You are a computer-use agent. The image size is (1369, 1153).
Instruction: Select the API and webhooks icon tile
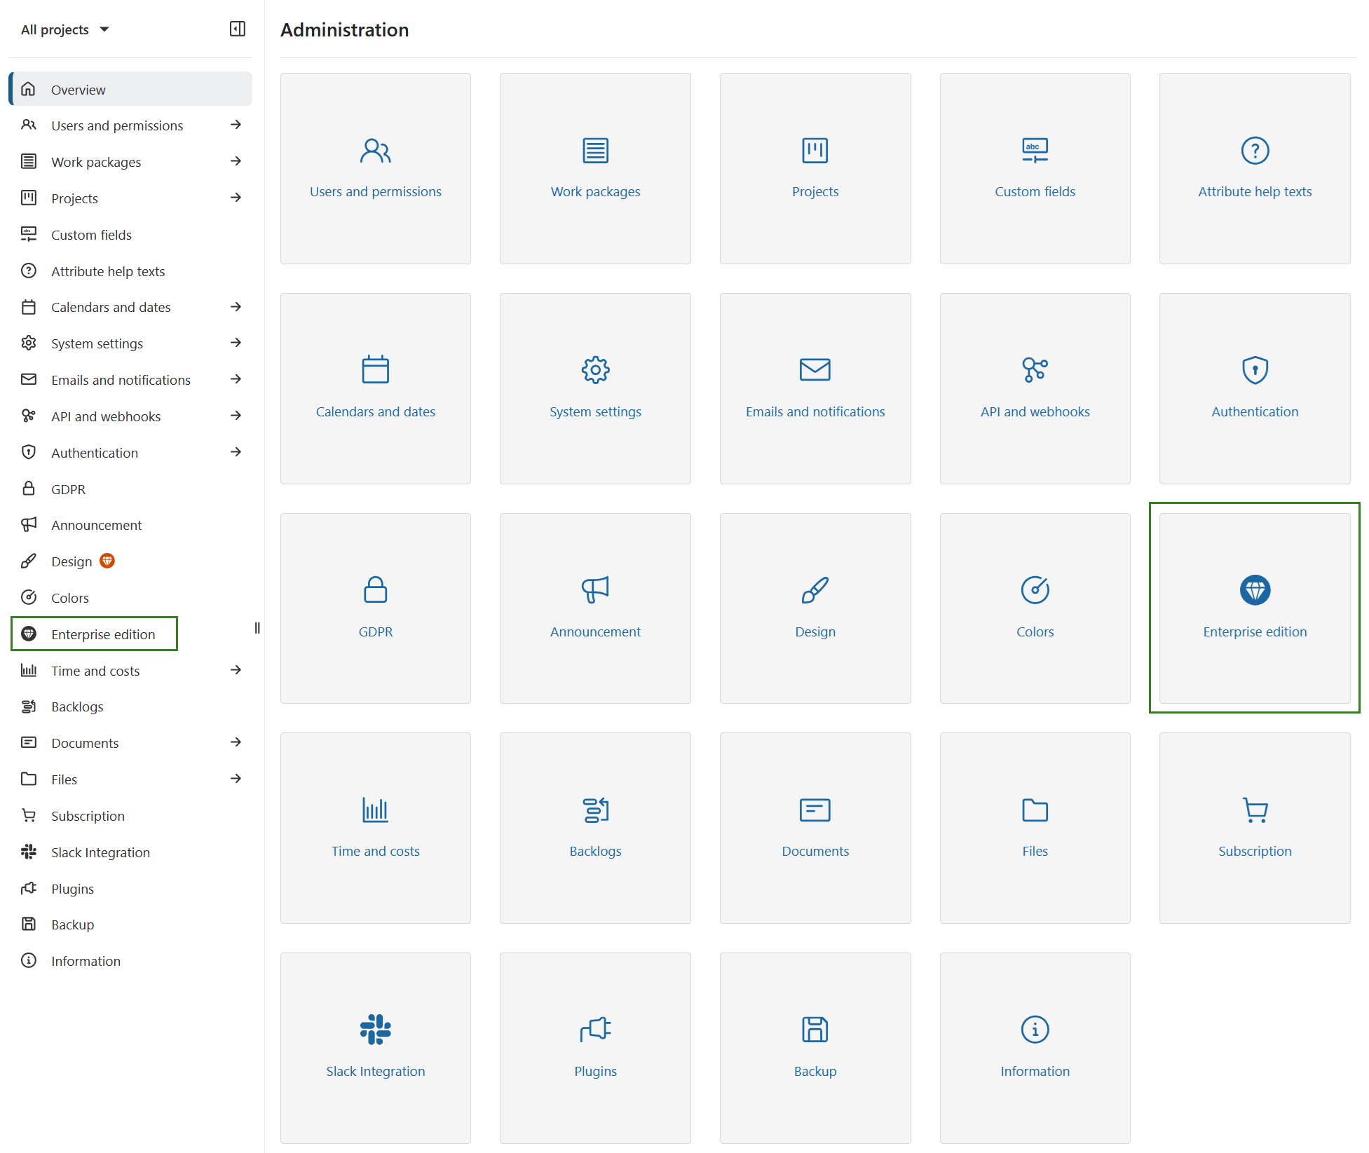point(1035,388)
